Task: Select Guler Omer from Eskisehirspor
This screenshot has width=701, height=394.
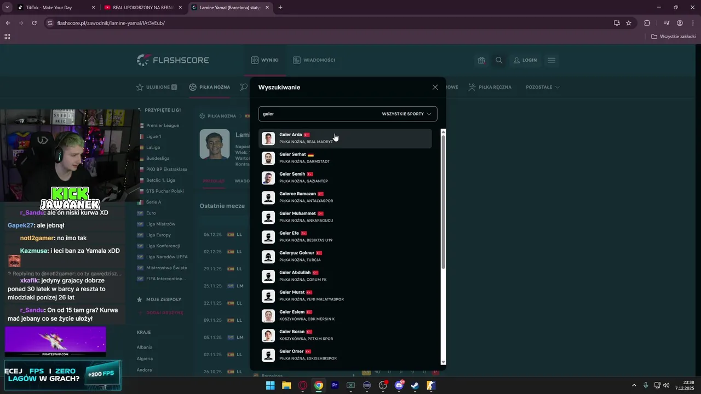Action: click(345, 355)
